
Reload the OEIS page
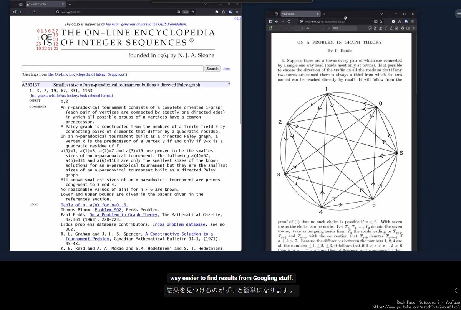tap(34, 12)
